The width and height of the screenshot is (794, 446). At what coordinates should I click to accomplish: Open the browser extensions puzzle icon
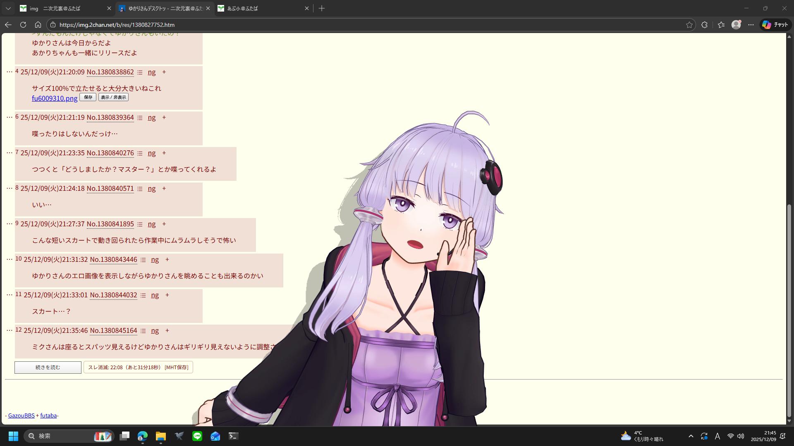(x=704, y=25)
